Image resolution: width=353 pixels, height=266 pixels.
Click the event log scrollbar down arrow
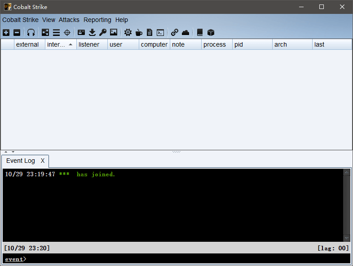click(346, 238)
